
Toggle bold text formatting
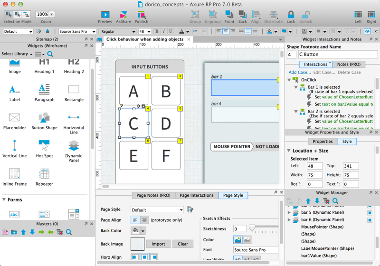(157, 31)
